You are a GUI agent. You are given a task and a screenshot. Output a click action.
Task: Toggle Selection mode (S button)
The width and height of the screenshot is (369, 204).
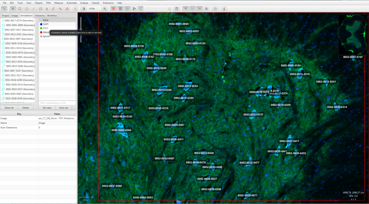pyautogui.click(x=75, y=8)
